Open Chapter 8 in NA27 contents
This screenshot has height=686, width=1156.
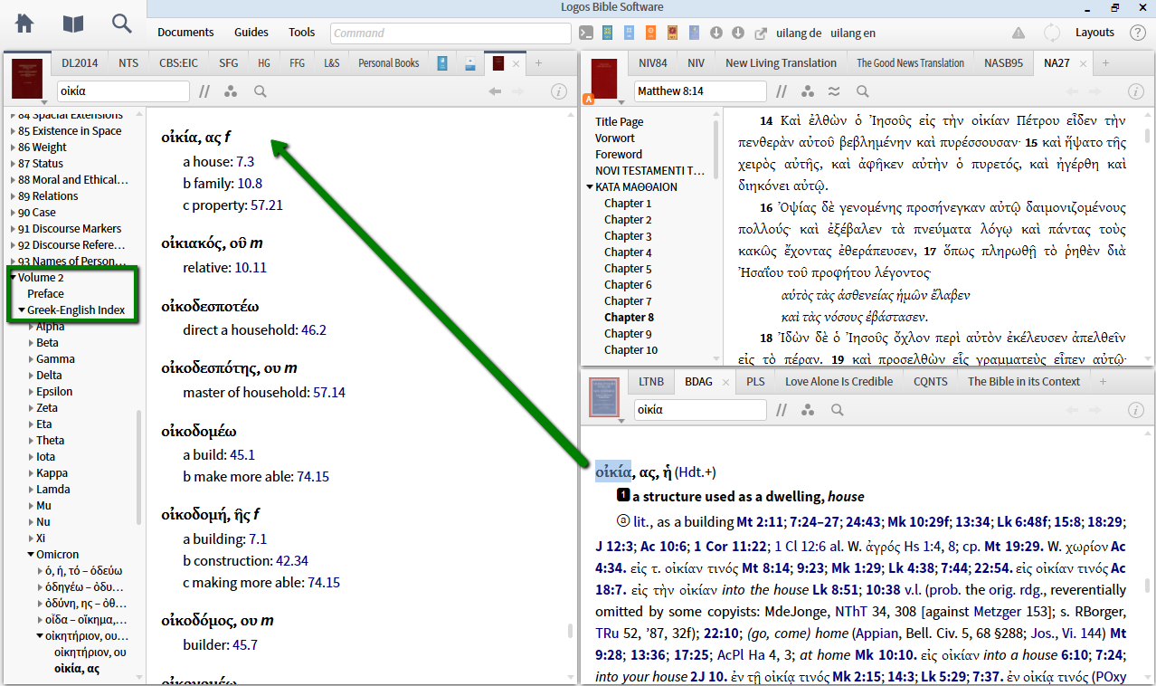pyautogui.click(x=630, y=318)
